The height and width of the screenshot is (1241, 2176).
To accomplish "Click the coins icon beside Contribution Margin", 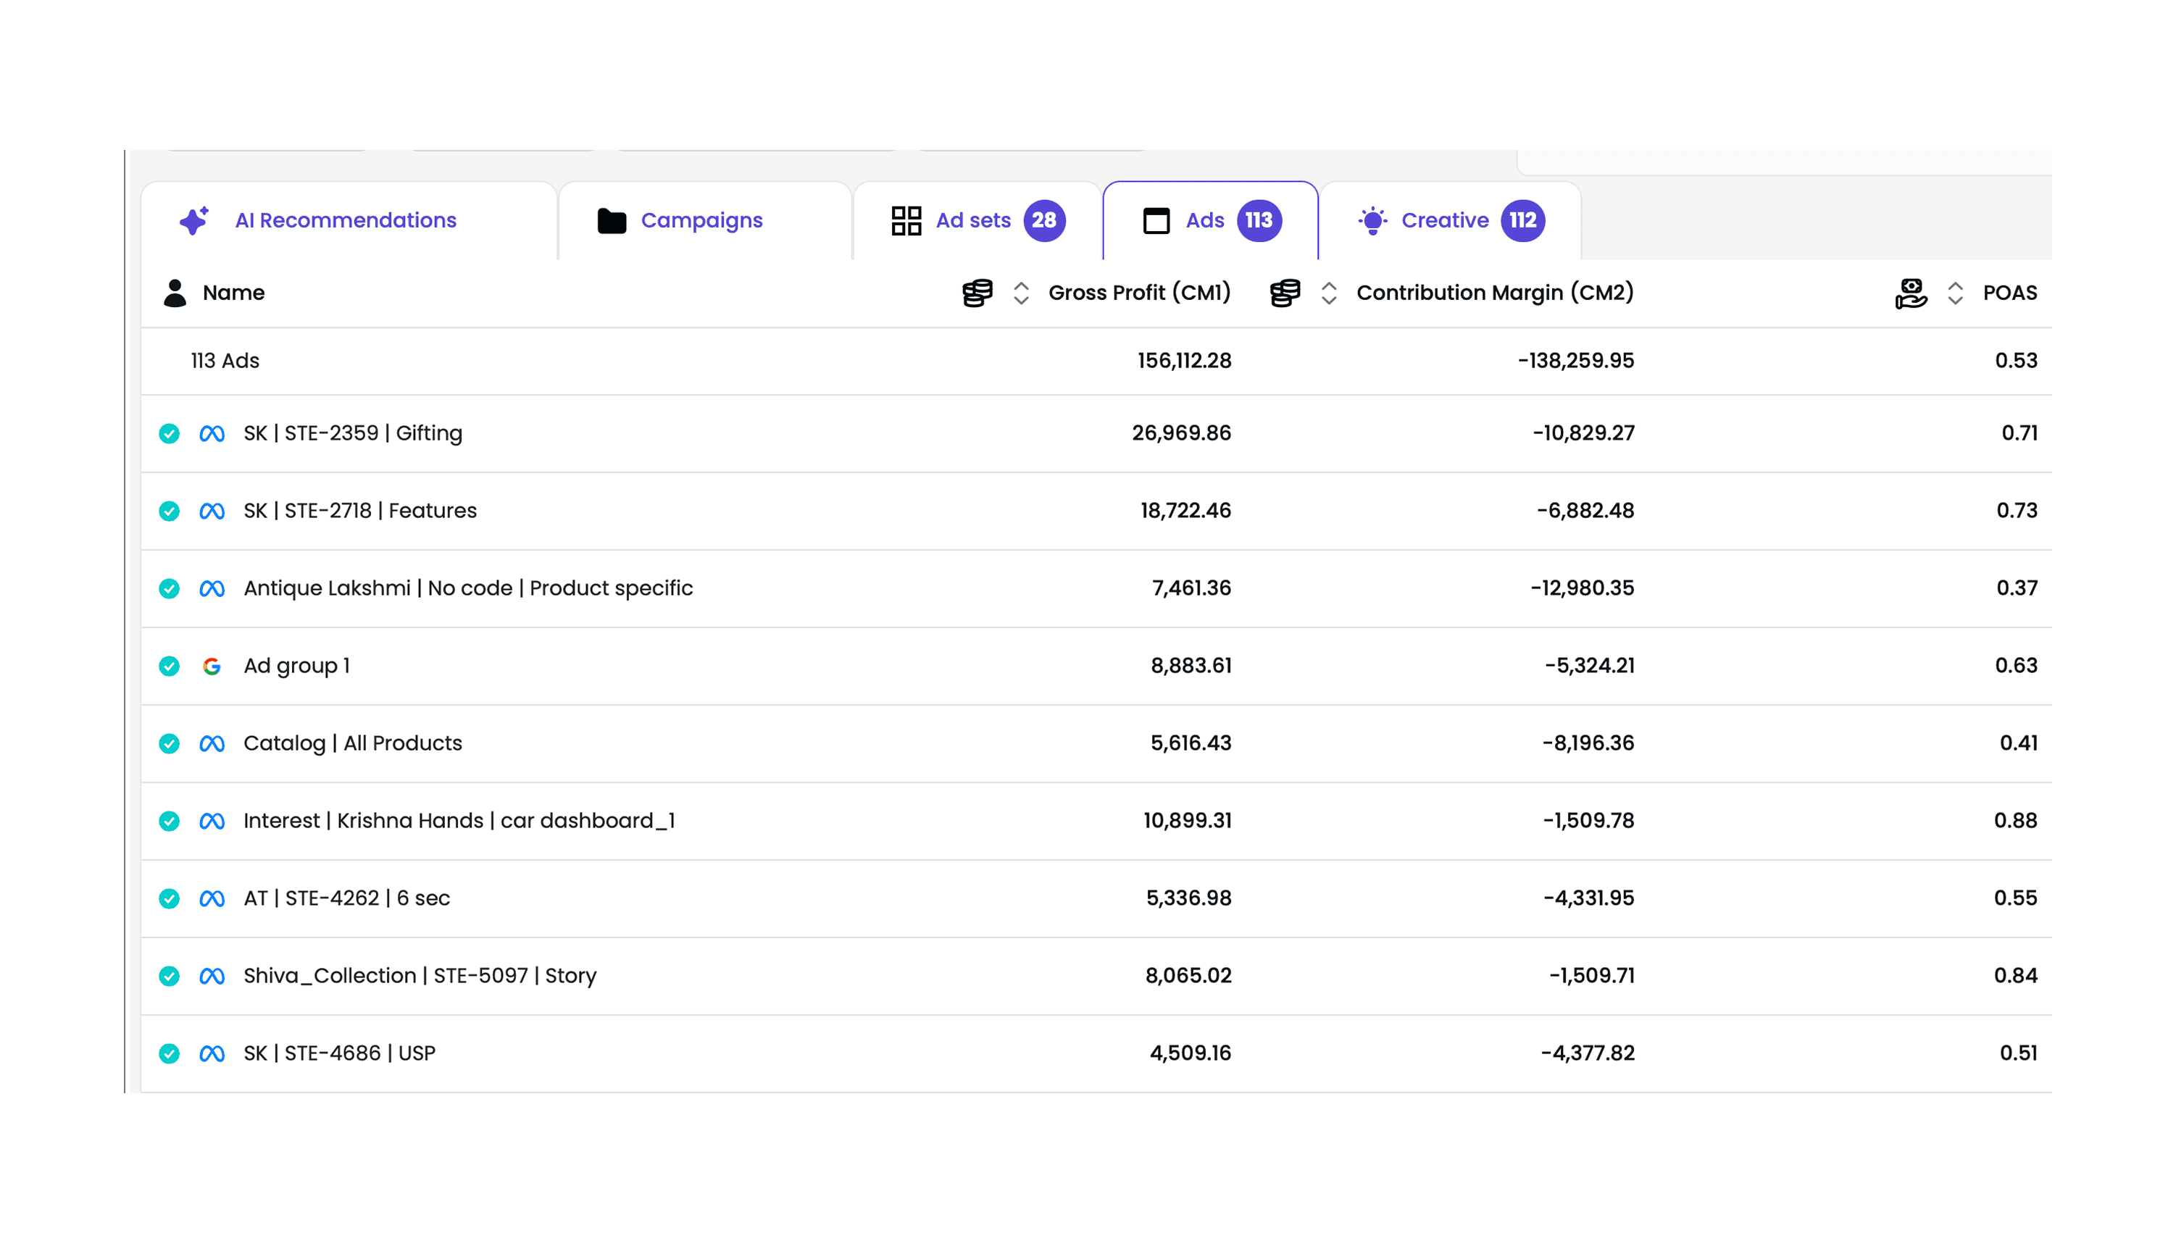I will [1283, 293].
